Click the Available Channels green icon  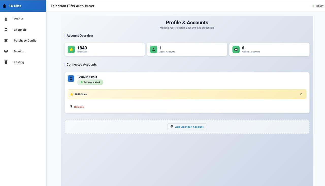pyautogui.click(x=236, y=49)
